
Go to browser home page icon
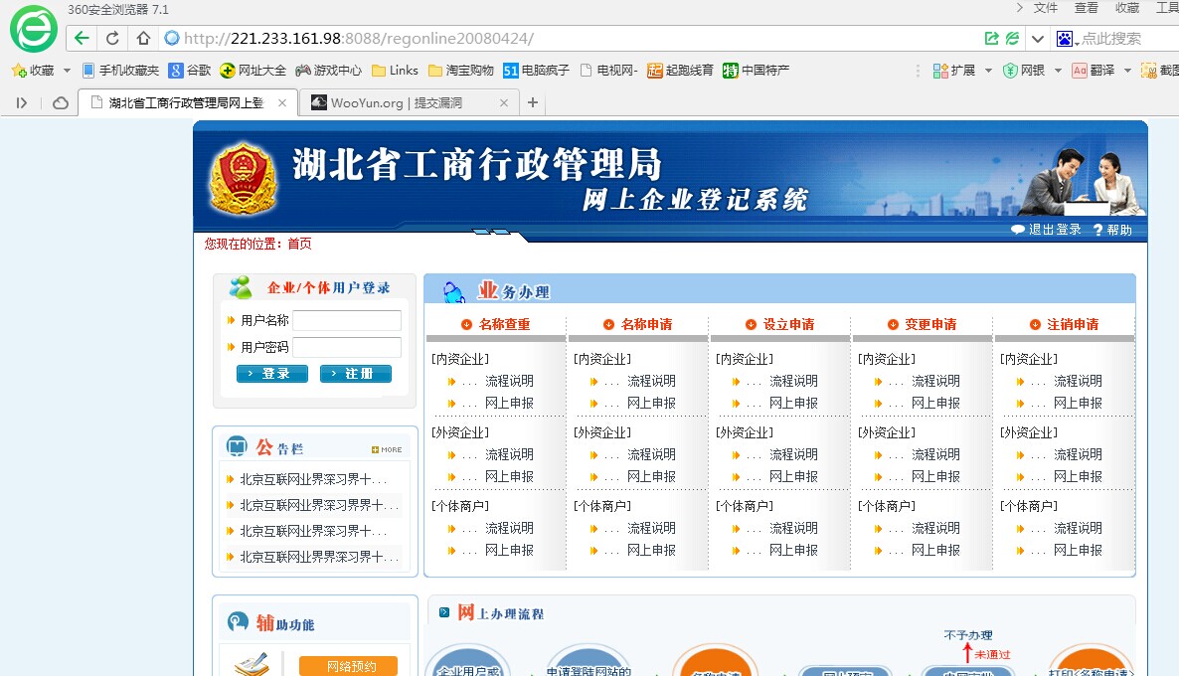click(143, 39)
